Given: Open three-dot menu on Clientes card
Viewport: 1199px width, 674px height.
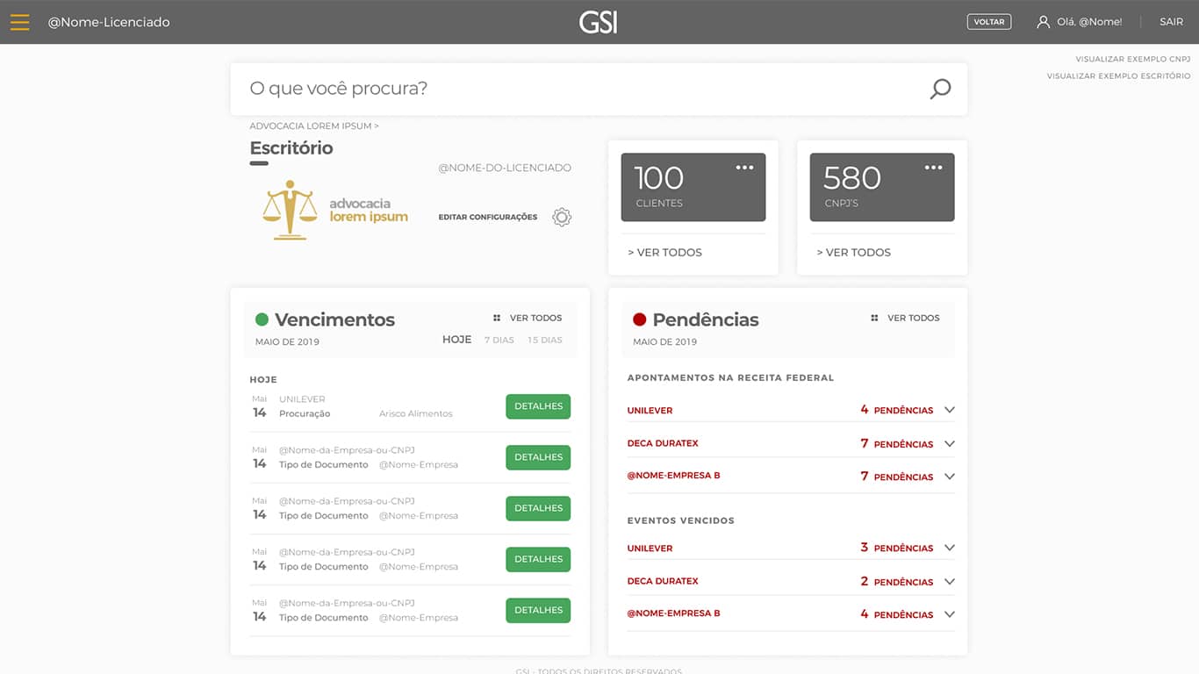Looking at the screenshot, I should click(744, 168).
